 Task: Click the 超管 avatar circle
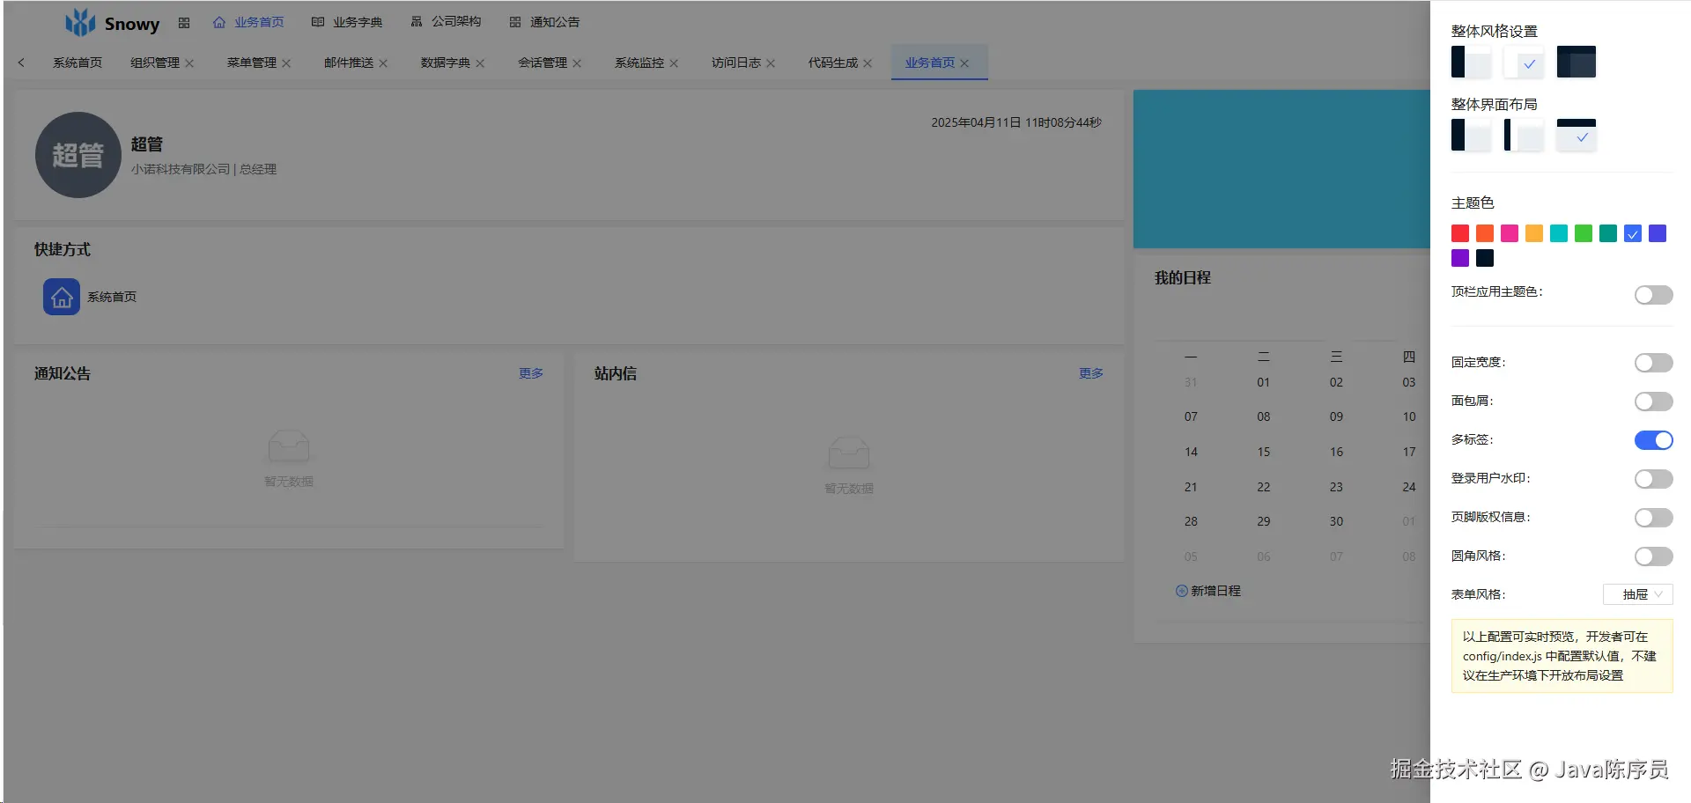pyautogui.click(x=78, y=155)
